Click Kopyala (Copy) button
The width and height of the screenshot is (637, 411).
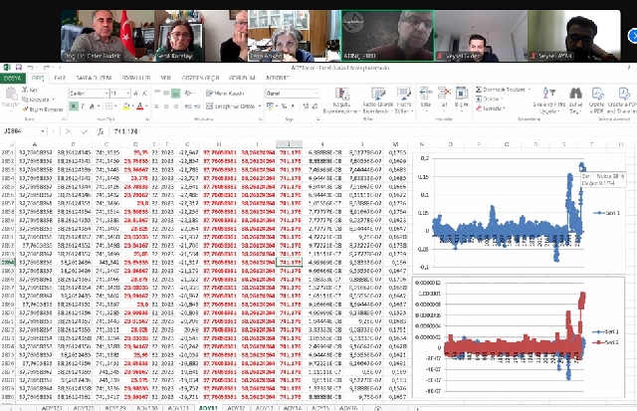[x=38, y=100]
